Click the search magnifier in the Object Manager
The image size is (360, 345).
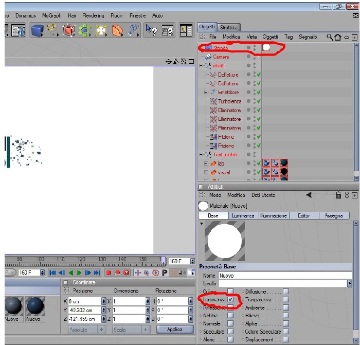[330, 37]
